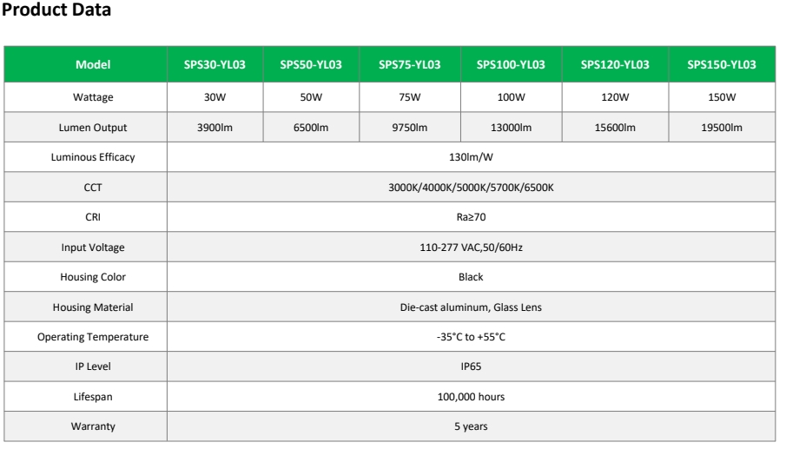Click the Ra≥70 CRI value

472,217
